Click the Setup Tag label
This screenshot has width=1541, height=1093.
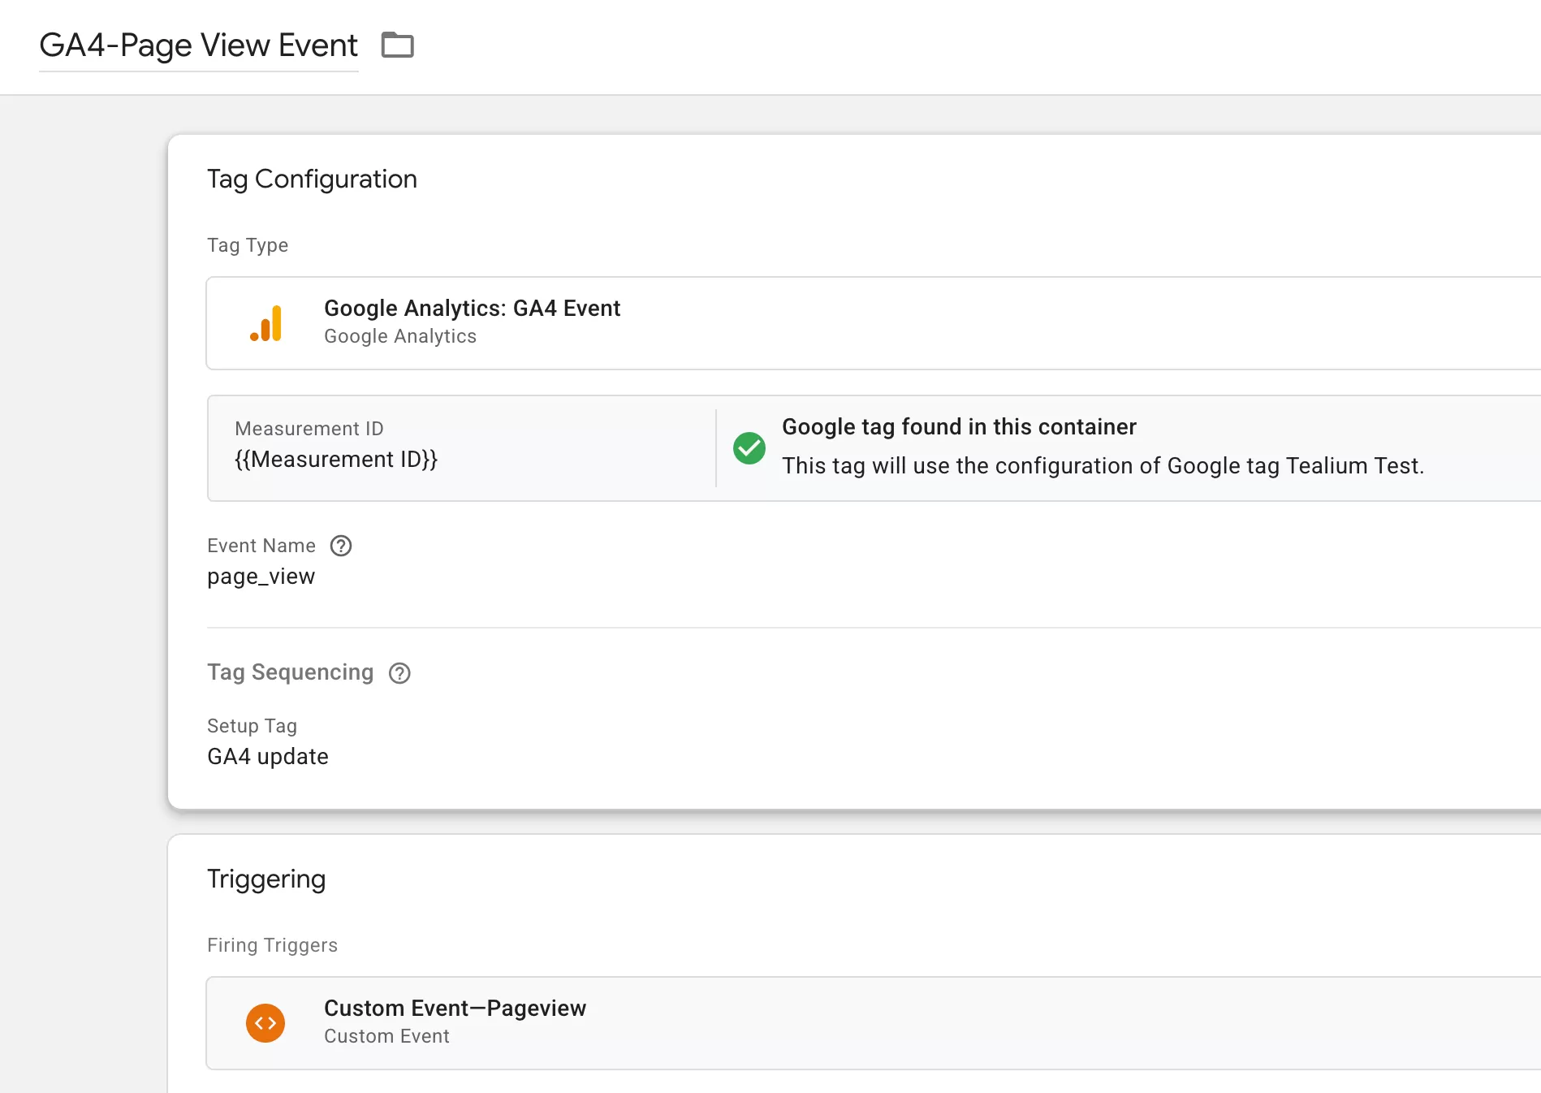252,726
